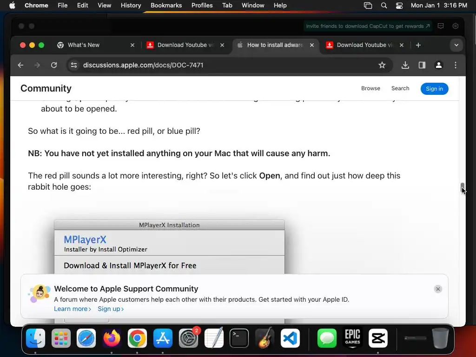Open Messages from the Dock
This screenshot has width=476, height=357.
pos(327,338)
